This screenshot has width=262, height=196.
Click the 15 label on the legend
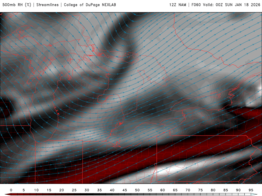49,190
